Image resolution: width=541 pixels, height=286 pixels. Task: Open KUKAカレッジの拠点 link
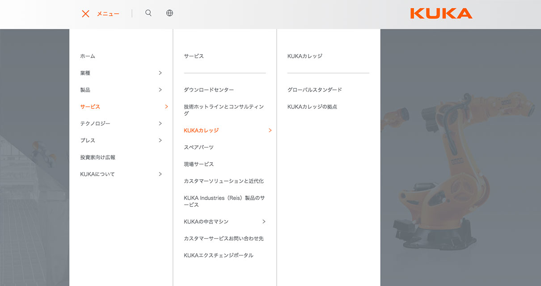pos(312,107)
